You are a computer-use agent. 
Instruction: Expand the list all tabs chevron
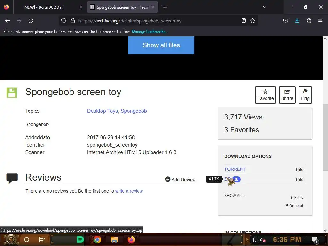(x=265, y=7)
